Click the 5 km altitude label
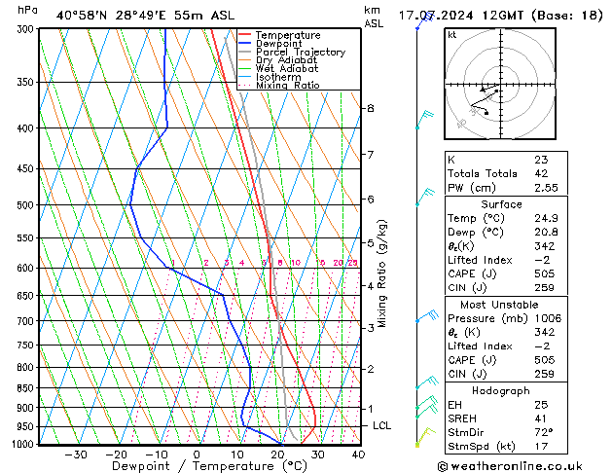 pos(371,243)
